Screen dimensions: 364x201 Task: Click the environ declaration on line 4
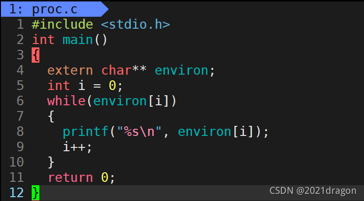click(182, 70)
